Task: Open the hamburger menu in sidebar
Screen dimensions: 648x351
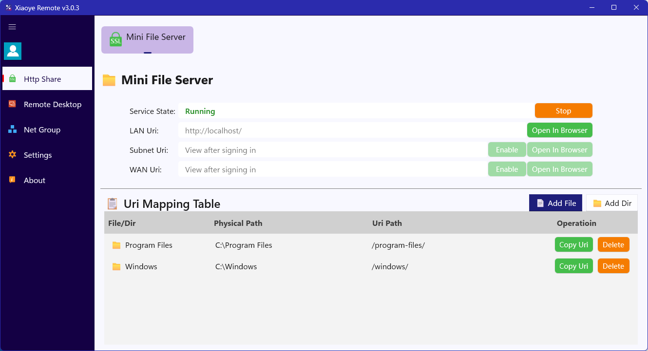Action: [12, 27]
